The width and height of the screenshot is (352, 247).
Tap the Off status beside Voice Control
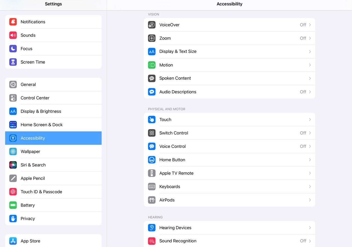click(x=303, y=146)
